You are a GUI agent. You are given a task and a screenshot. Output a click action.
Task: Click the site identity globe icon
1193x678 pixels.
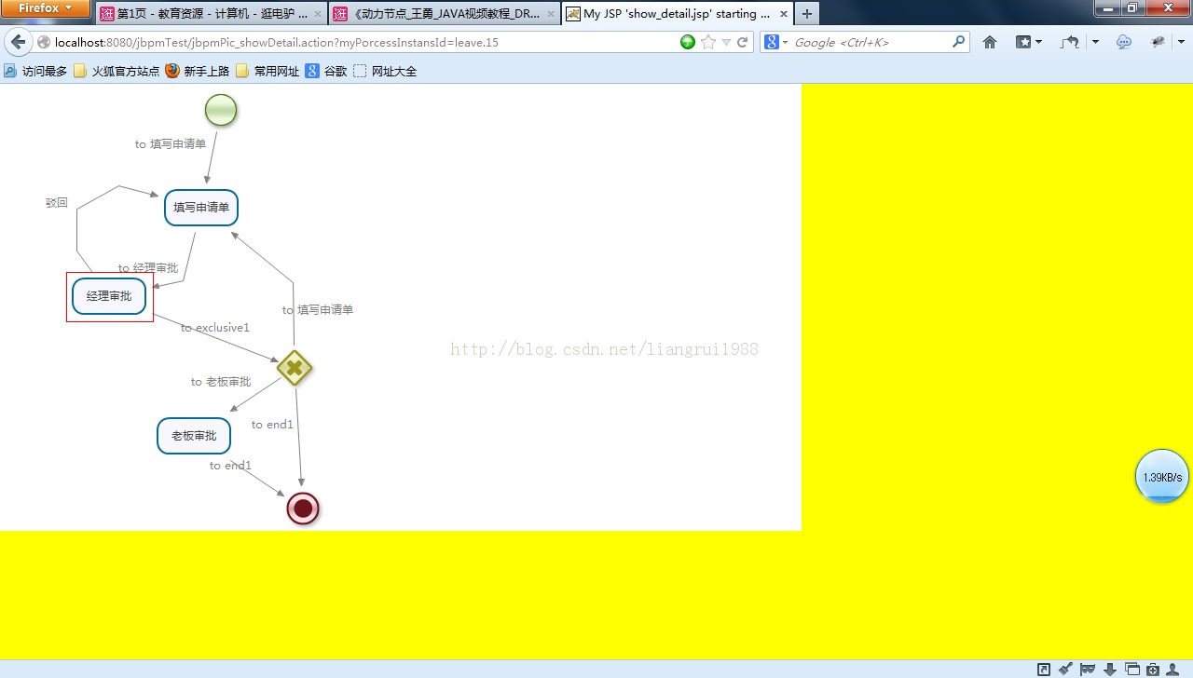[x=43, y=43]
